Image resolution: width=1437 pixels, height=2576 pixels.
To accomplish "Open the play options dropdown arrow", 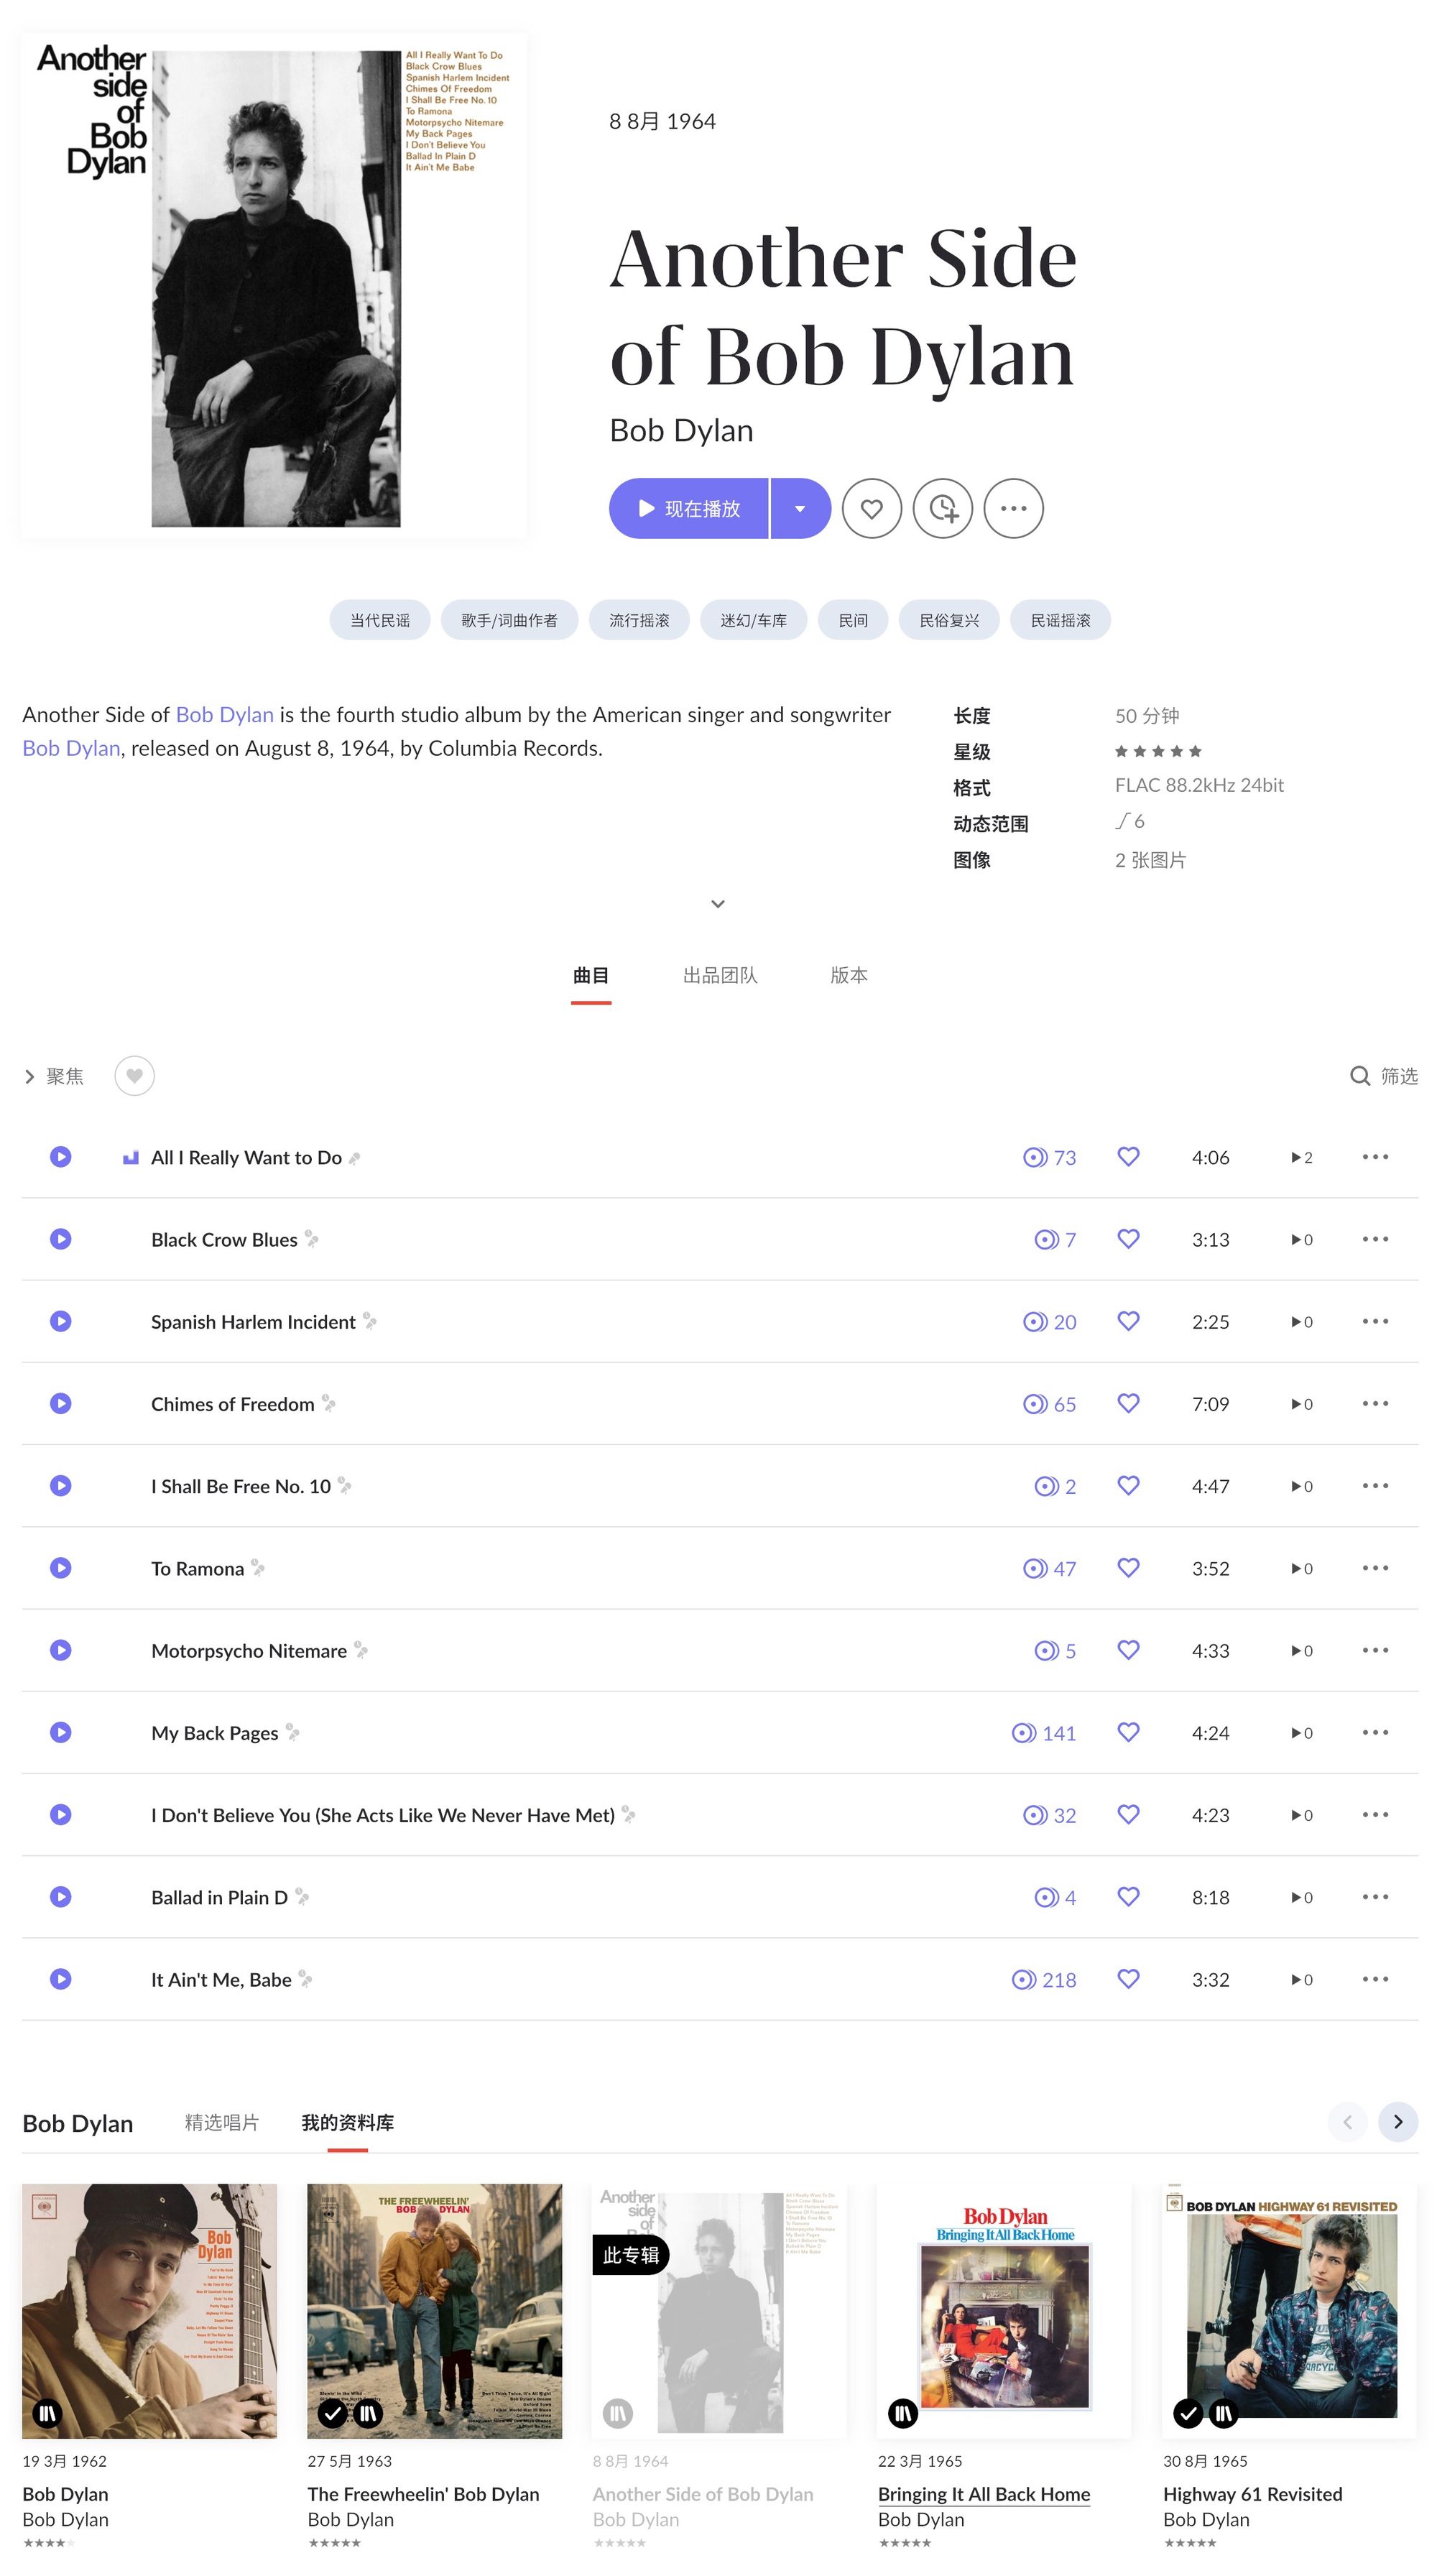I will 800,508.
